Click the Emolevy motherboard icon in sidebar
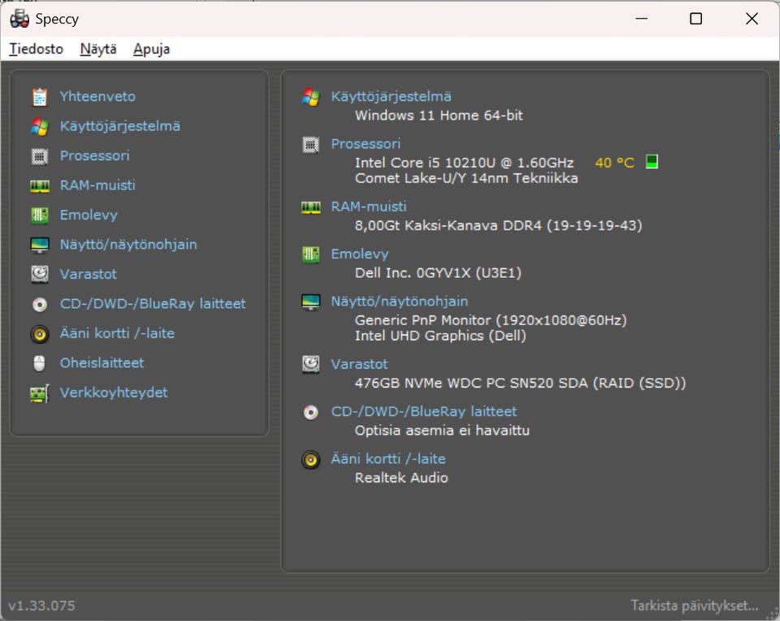This screenshot has width=780, height=621. click(39, 215)
